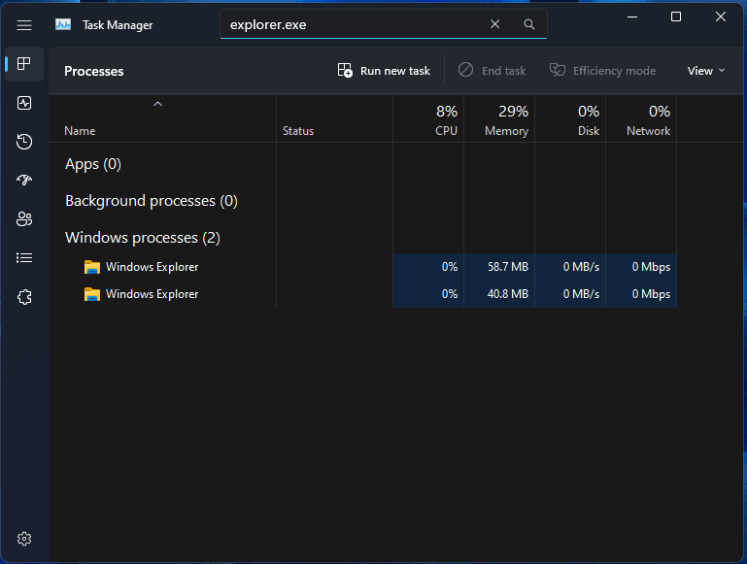Image resolution: width=747 pixels, height=564 pixels.
Task: Open the View dropdown menu
Action: (x=706, y=71)
